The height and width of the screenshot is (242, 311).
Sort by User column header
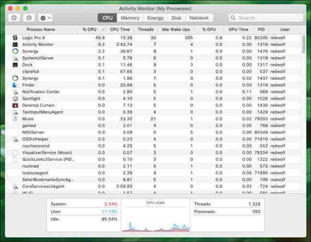click(285, 30)
